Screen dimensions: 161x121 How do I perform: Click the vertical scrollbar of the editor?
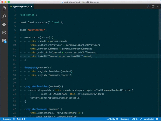coord(160,63)
